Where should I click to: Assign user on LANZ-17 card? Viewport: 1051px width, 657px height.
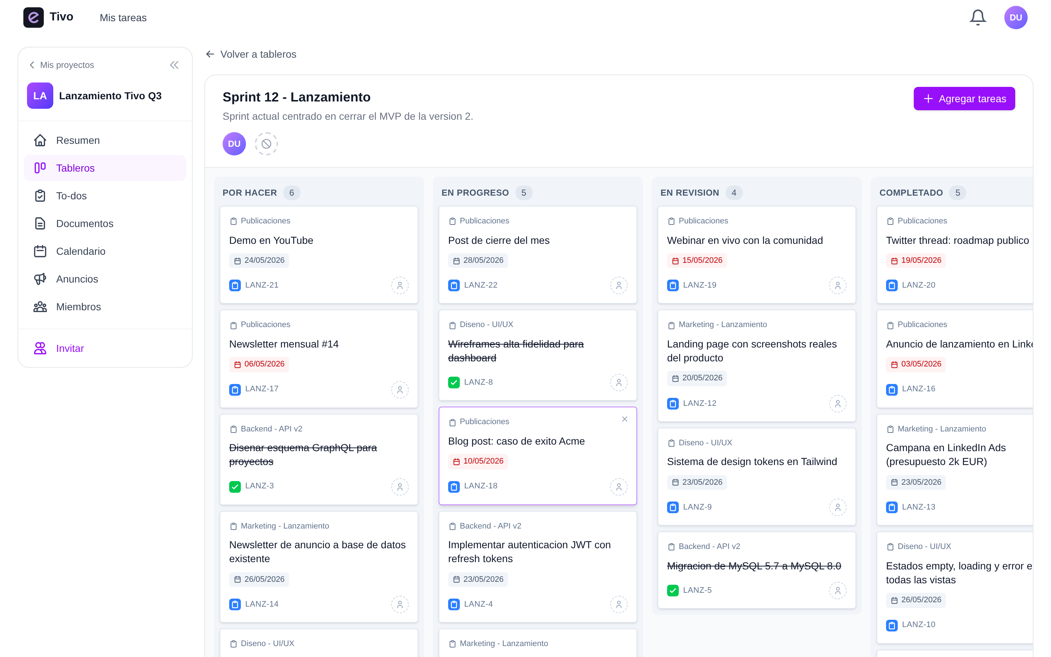[400, 390]
